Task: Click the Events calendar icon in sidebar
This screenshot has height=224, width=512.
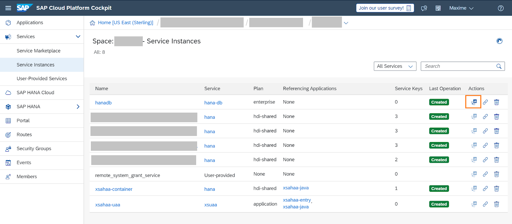Action: pos(8,163)
